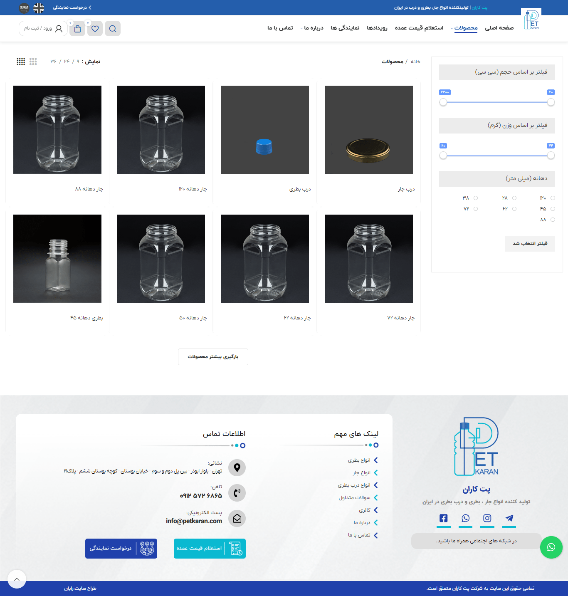Open the Telegram social icon in footer

pos(509,518)
